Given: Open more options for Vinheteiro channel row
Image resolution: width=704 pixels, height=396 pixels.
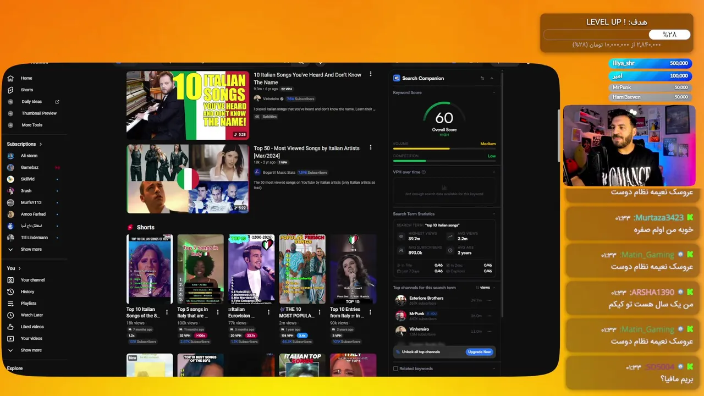Looking at the screenshot, I should click(490, 331).
